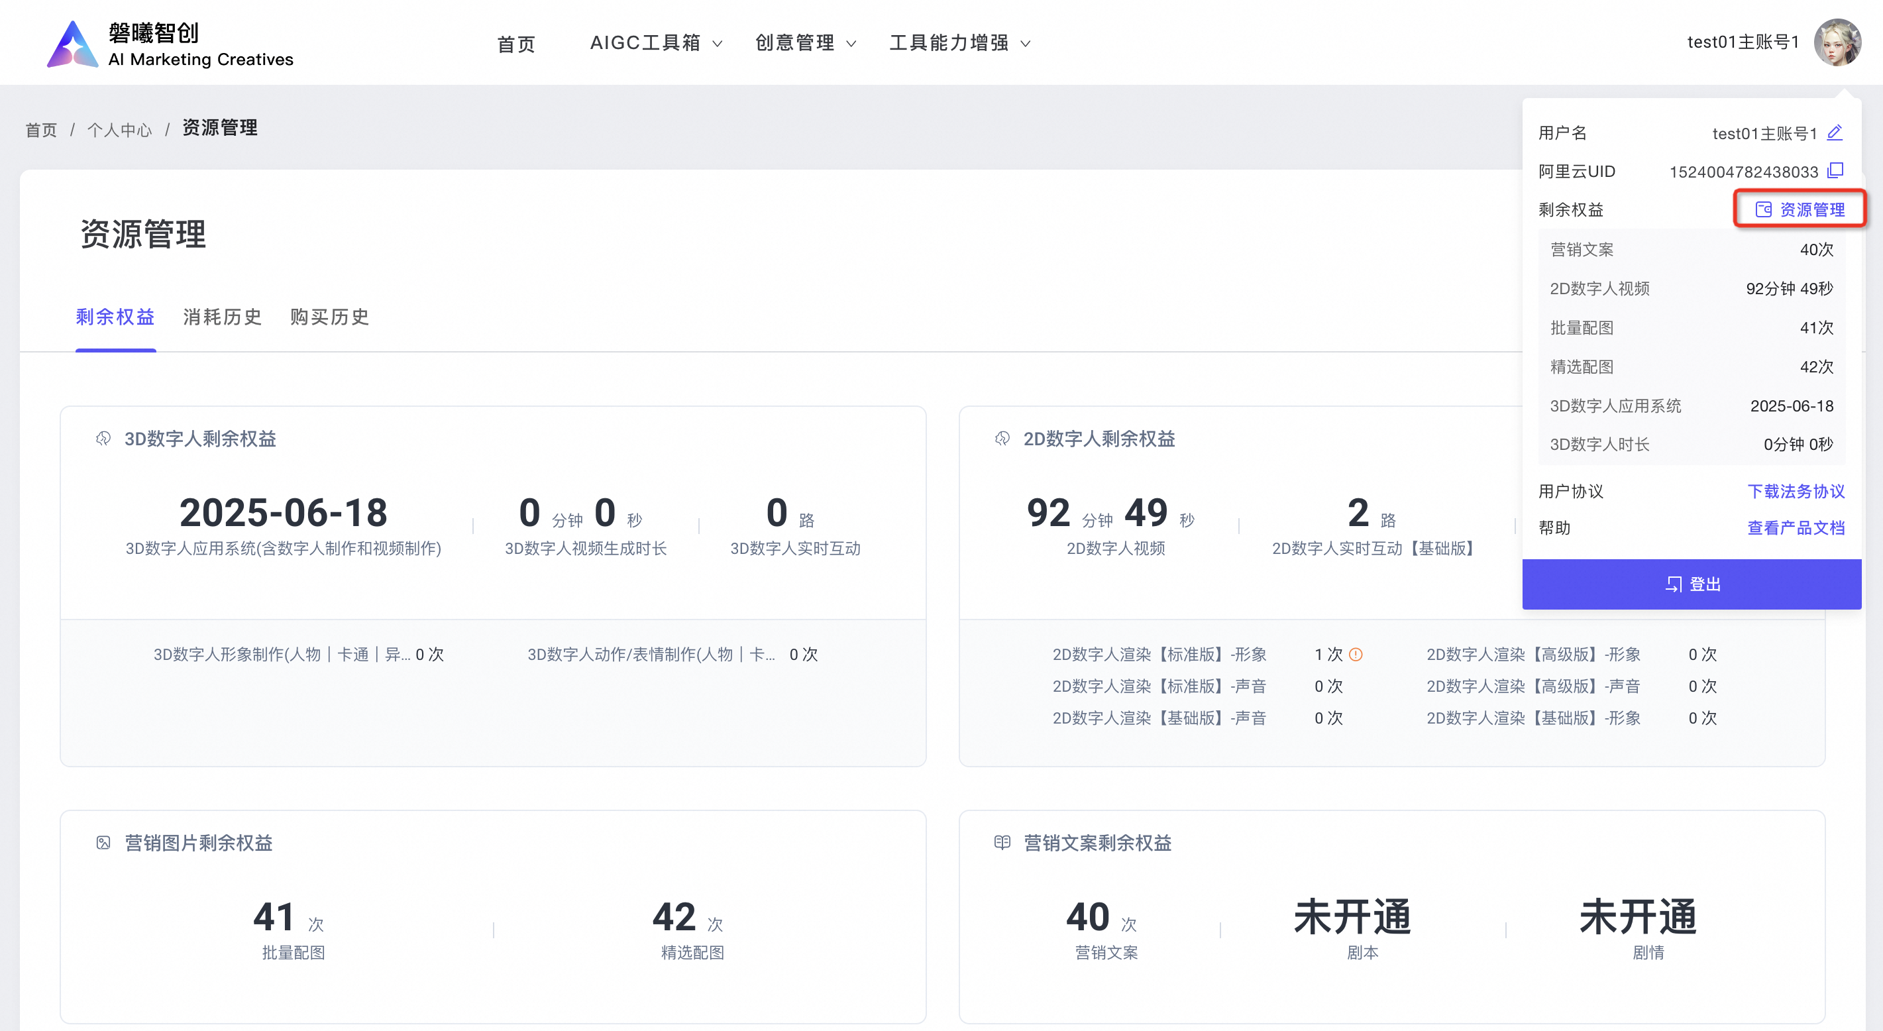
Task: Click the 3D数字人视频生成时长 label
Action: tap(586, 549)
